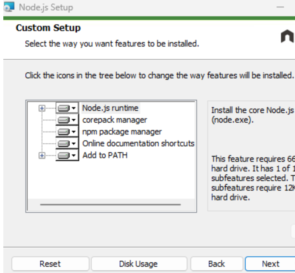Click the Add to PATH drive icon
The width and height of the screenshot is (295, 273).
pyautogui.click(x=64, y=156)
